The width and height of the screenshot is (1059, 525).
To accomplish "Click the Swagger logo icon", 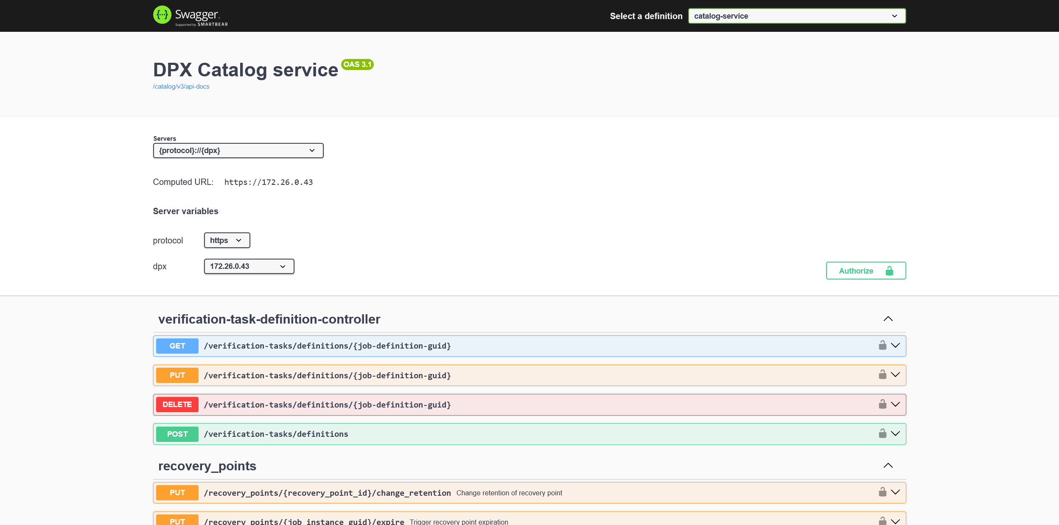I will tap(162, 15).
